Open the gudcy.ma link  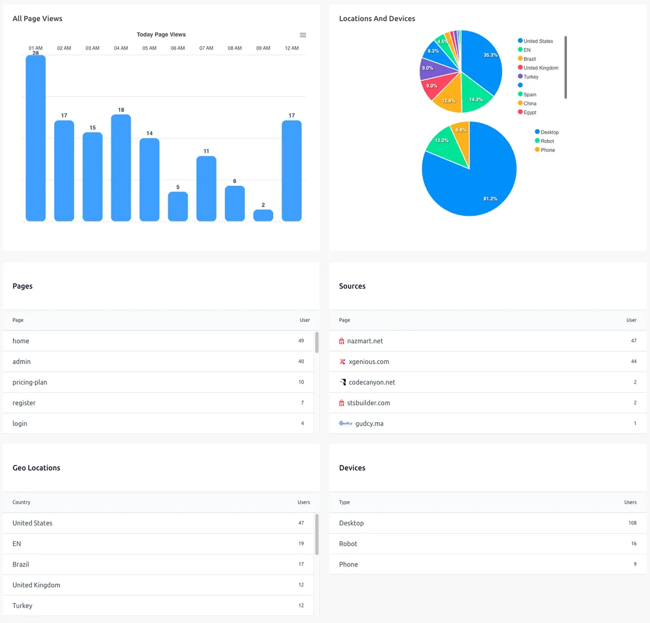(x=369, y=423)
